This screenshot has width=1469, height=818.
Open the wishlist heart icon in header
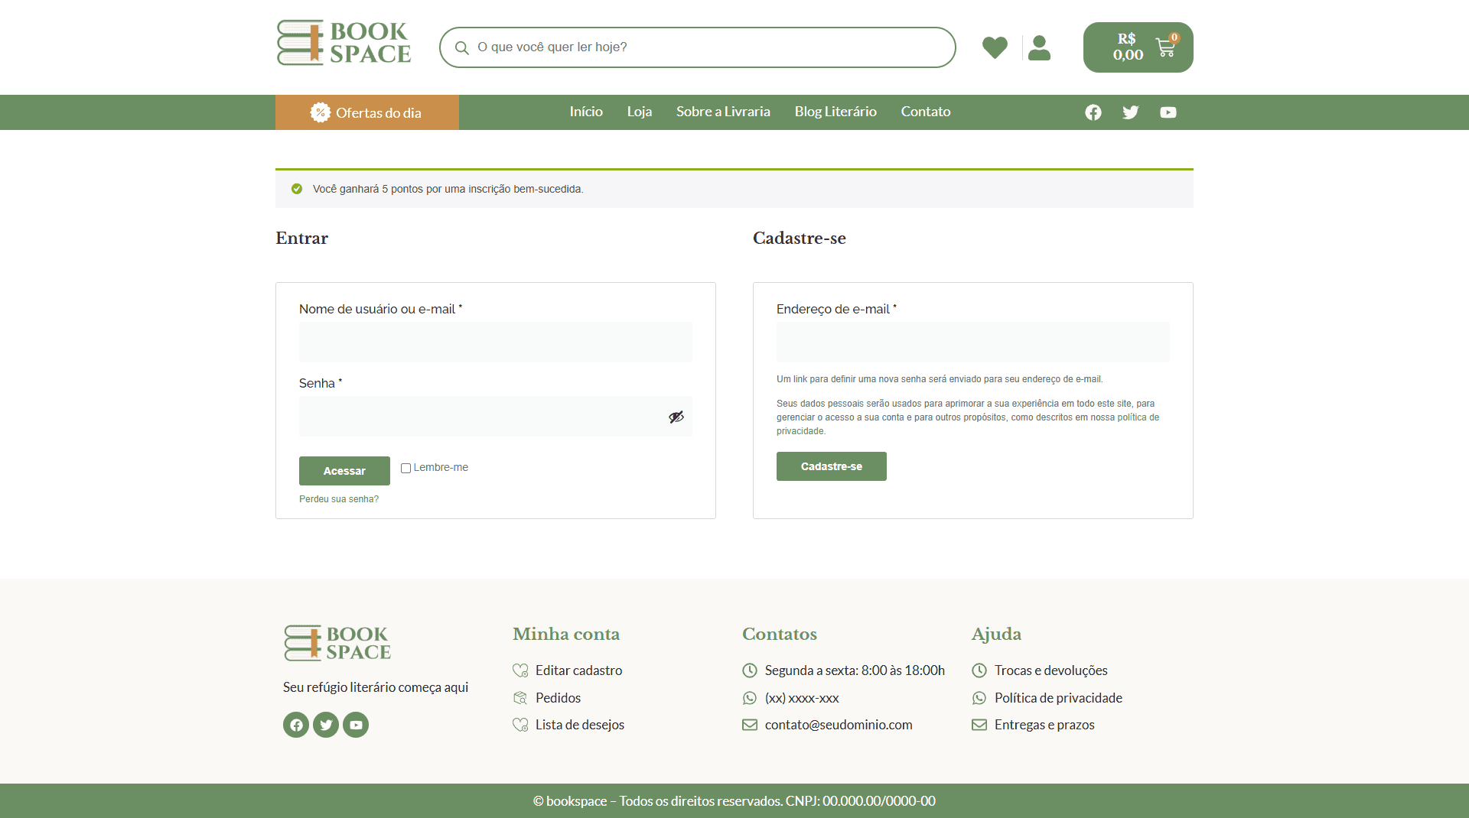[995, 47]
